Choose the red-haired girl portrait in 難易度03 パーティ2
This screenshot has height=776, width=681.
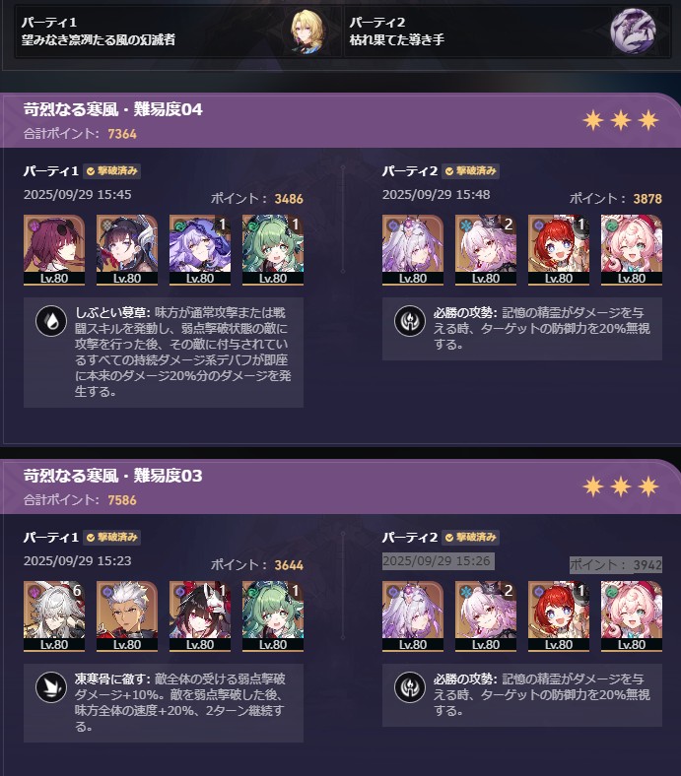coord(559,616)
